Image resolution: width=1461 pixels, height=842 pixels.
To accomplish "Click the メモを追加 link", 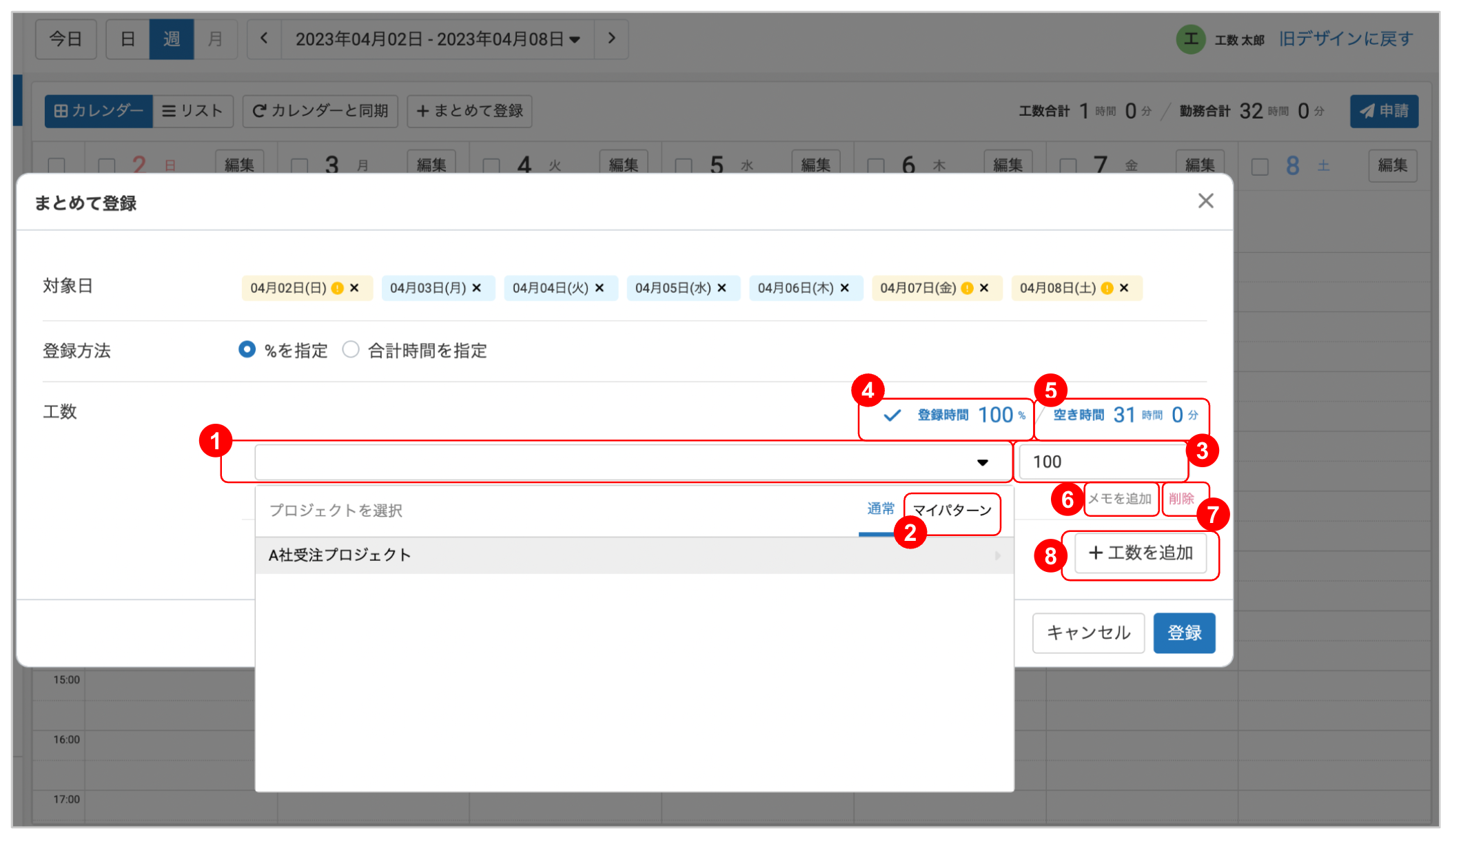I will [x=1120, y=499].
